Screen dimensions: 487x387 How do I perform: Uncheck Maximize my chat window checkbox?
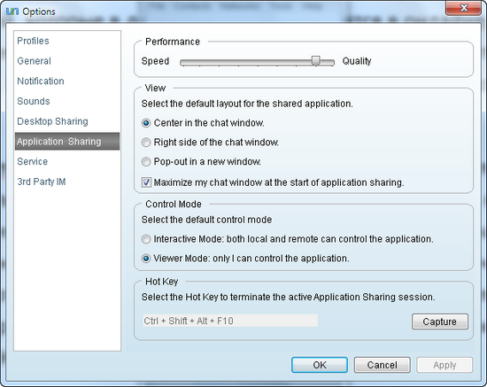[146, 182]
